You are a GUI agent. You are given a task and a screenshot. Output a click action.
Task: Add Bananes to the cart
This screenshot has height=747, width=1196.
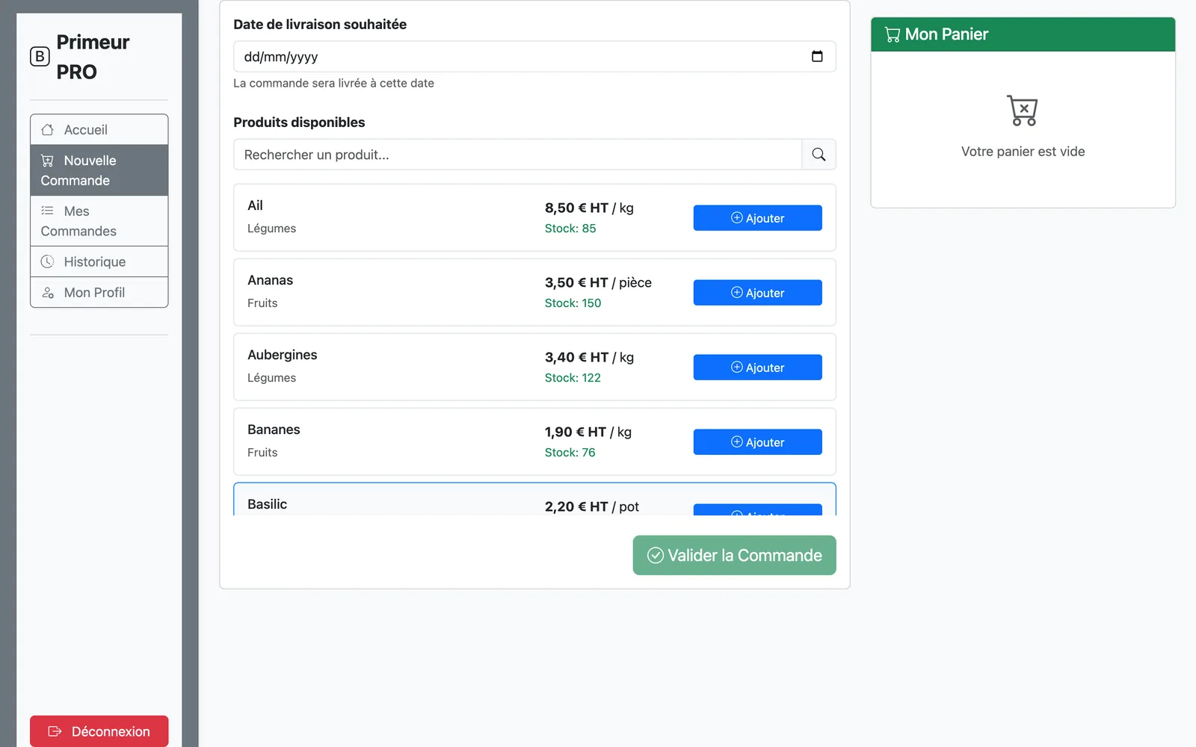(757, 442)
